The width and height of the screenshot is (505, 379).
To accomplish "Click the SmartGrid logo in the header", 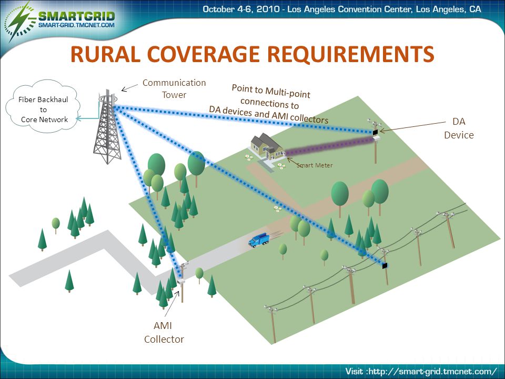I will point(60,21).
